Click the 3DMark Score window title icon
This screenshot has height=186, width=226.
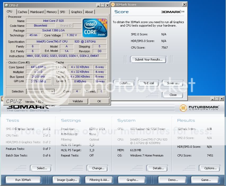(x=113, y=5)
